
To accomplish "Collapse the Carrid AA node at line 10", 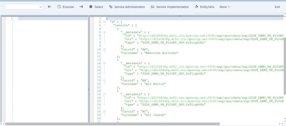I will tap(104, 49).
